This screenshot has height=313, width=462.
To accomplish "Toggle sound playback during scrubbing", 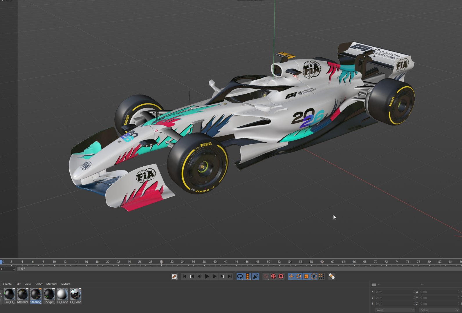I will [255, 276].
